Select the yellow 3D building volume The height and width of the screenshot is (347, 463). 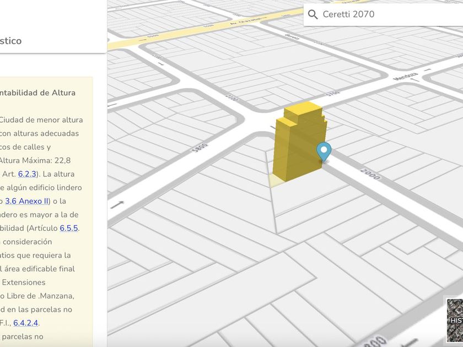pos(298,143)
